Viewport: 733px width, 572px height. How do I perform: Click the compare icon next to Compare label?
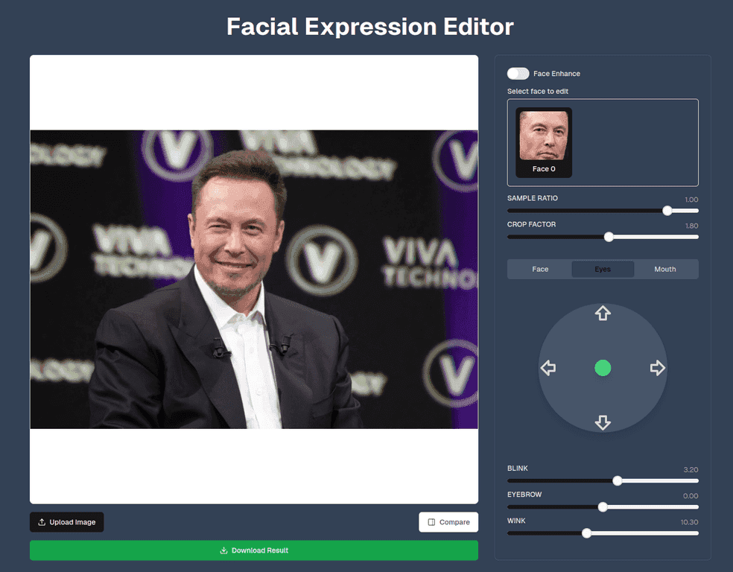[431, 522]
